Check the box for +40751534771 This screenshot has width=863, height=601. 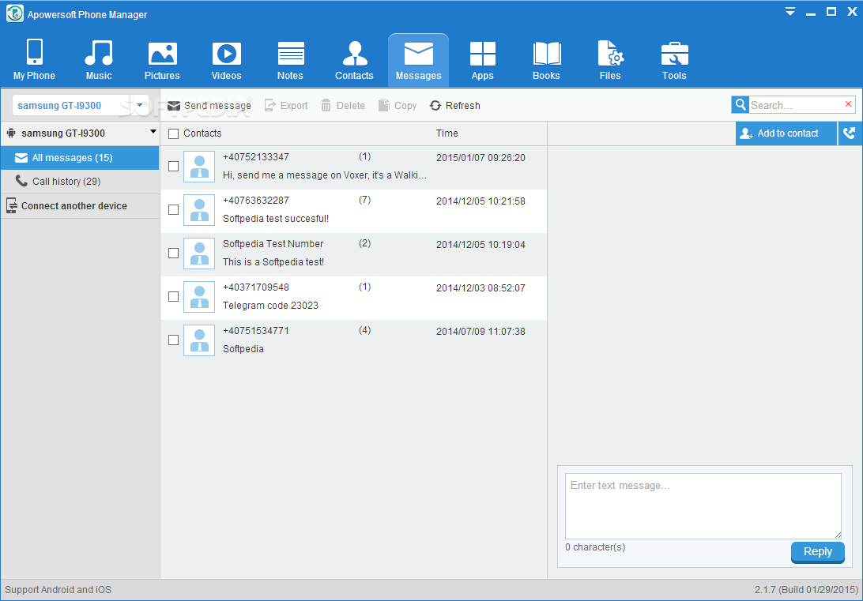173,340
